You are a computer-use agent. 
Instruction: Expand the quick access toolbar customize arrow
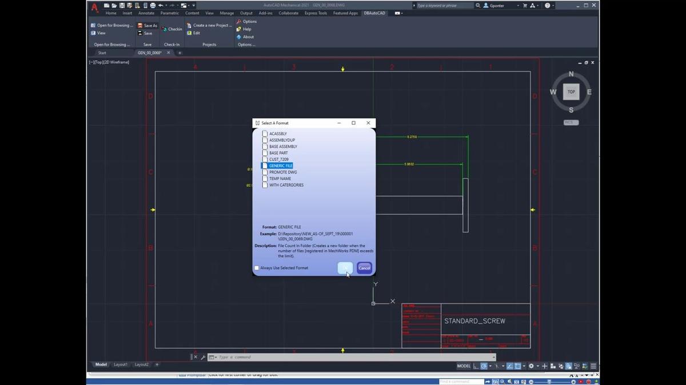pyautogui.click(x=193, y=6)
